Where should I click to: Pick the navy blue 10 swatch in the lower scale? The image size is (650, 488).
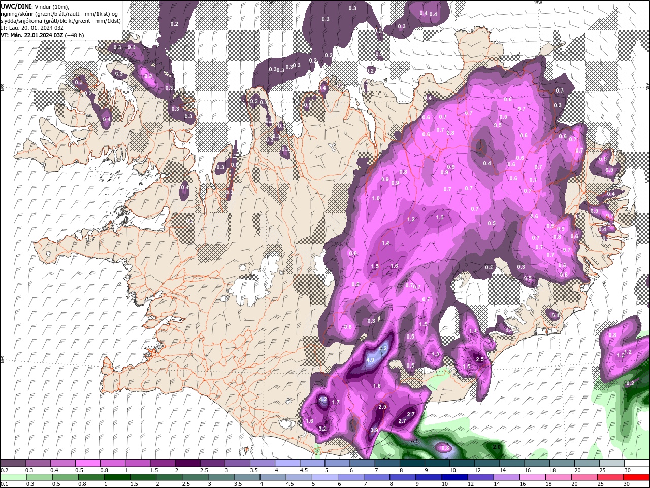pyautogui.click(x=454, y=477)
